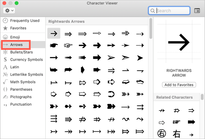Select the dashed rightwards arrow
Viewport: 205px width, 139px height.
point(140,34)
